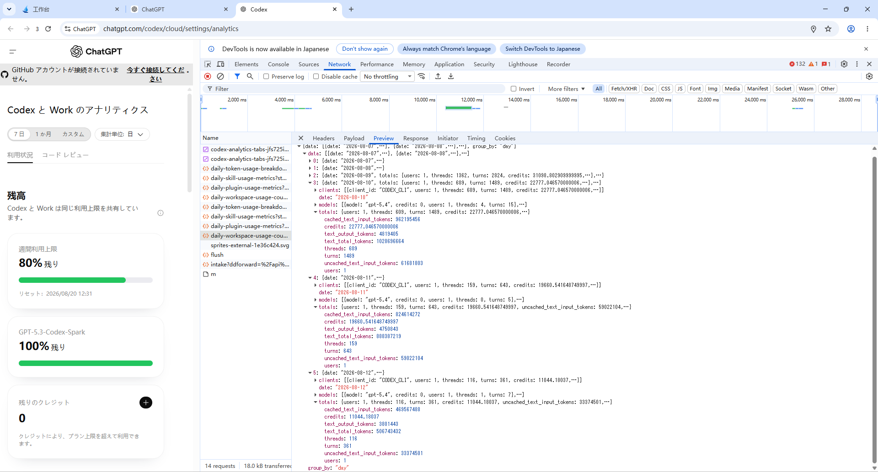Open Network panel settings gear

869,76
